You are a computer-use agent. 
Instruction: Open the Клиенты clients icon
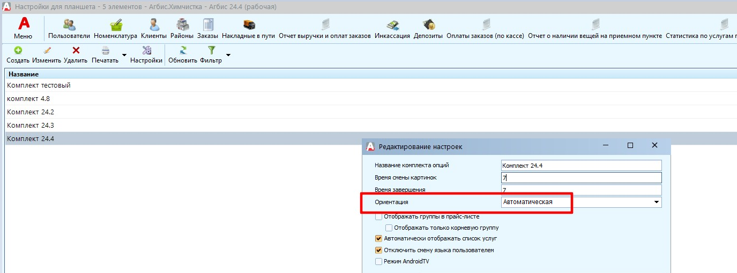[x=154, y=25]
